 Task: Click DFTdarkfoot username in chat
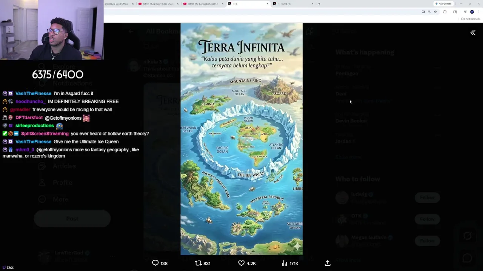29,118
